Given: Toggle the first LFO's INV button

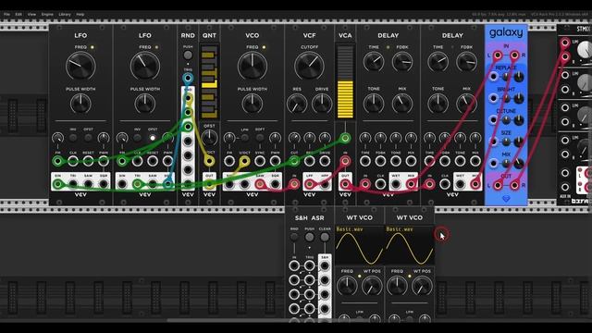Looking at the screenshot, I should (73, 138).
